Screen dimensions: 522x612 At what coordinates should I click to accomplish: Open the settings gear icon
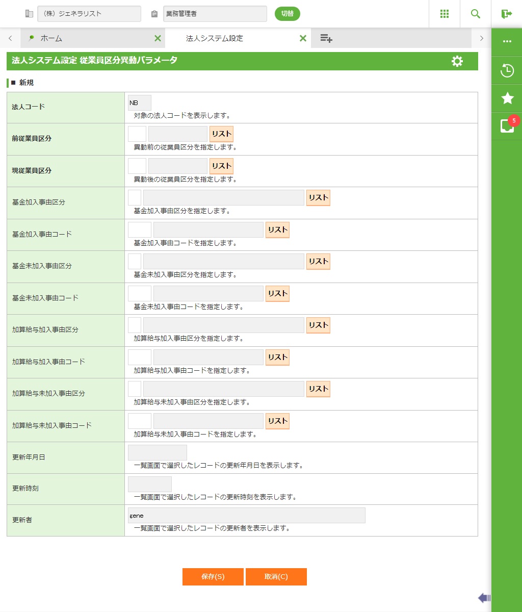tap(457, 61)
